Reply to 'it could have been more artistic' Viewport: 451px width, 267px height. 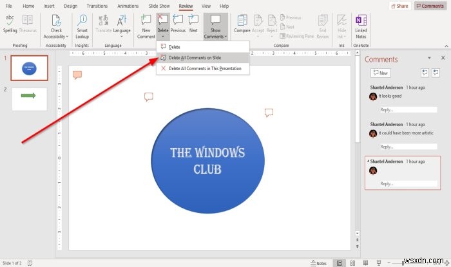[408, 147]
